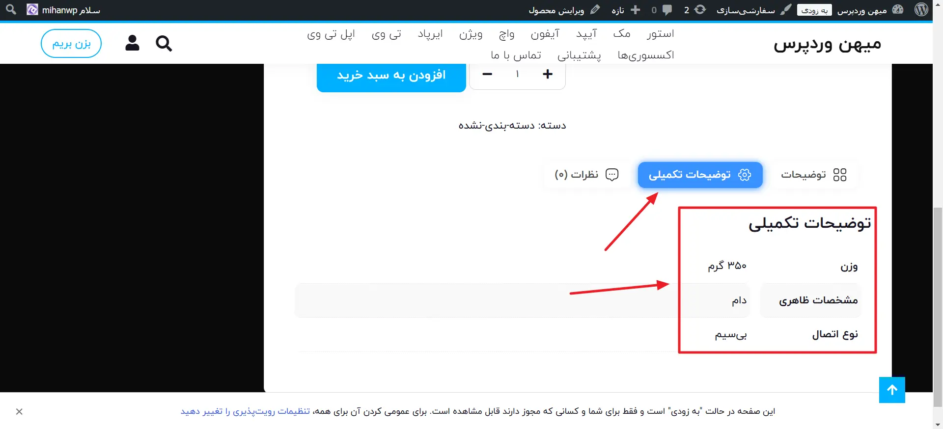Select the 'نوع اتصال' attribute label
Screen dimensions: 943x429
pos(835,334)
